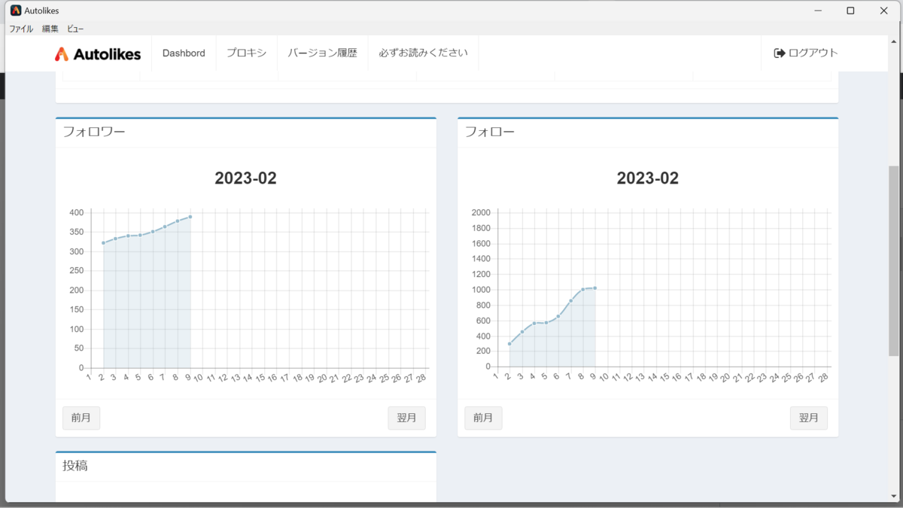Screen dimensions: 903x508
Task: Open the プロキシ tab
Action: tap(246, 53)
